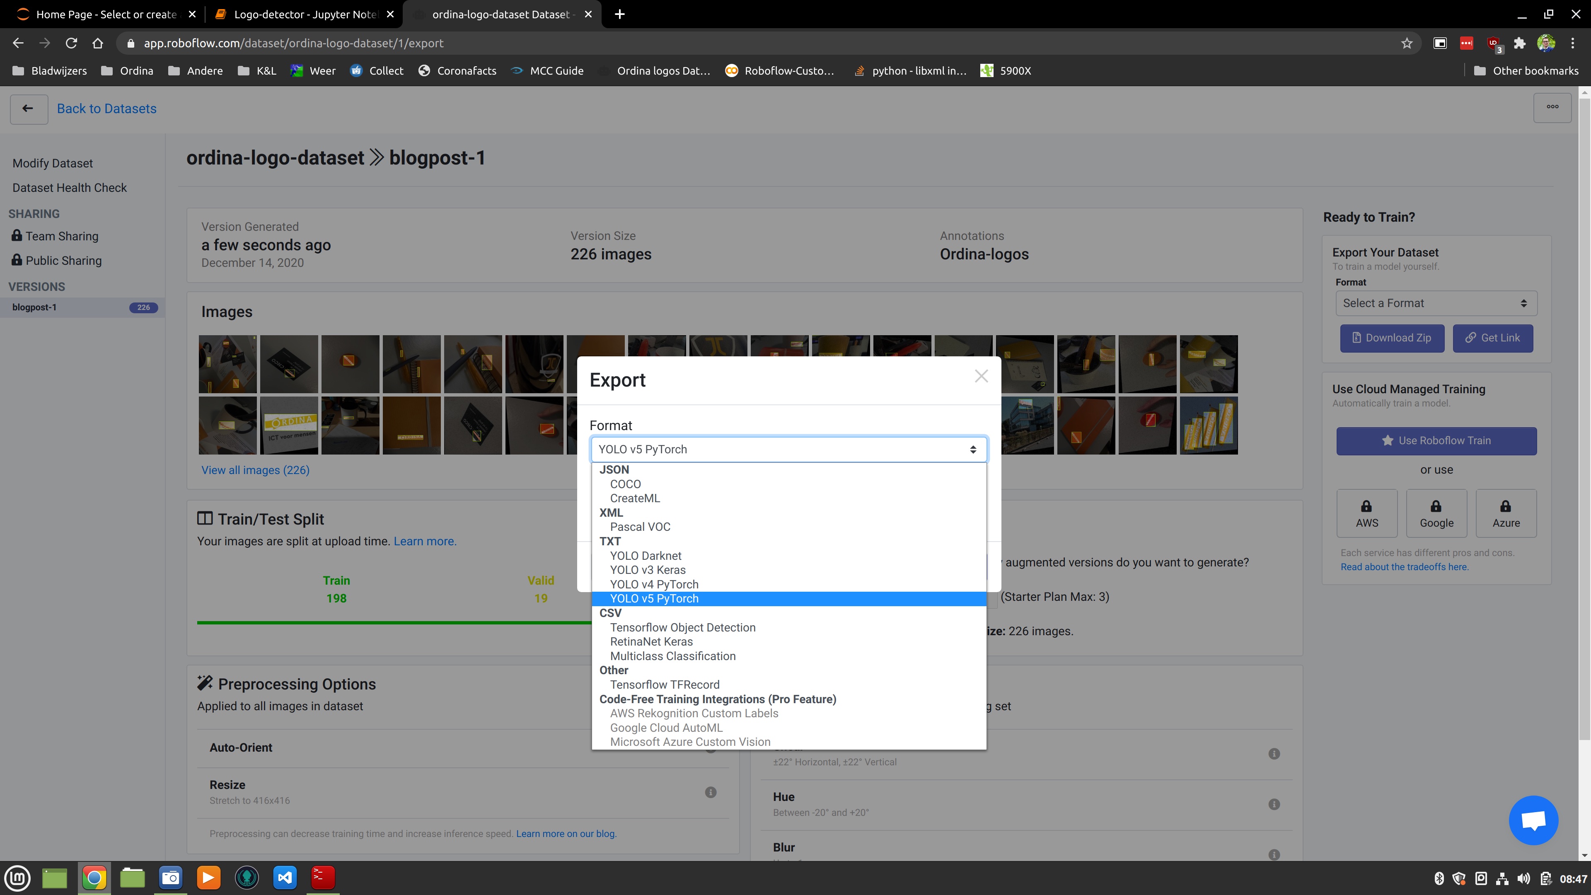The image size is (1591, 895).
Task: Open the dataset options ellipsis menu
Action: coord(1552,107)
